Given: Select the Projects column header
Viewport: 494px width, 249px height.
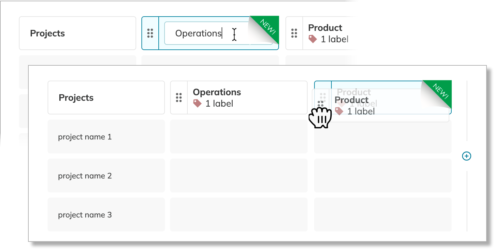Looking at the screenshot, I should (x=76, y=98).
